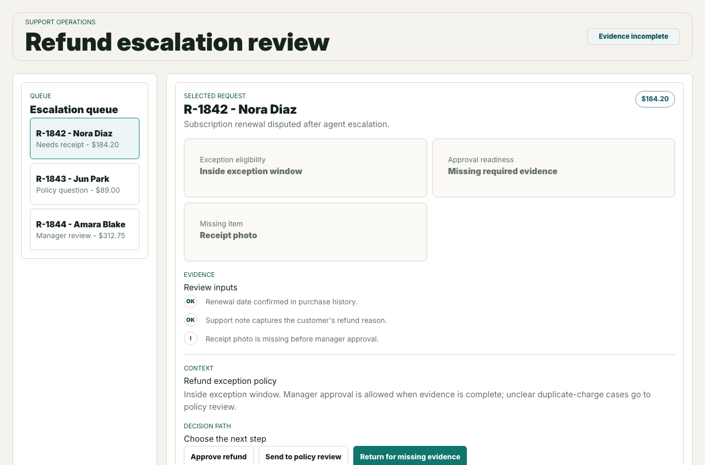Image resolution: width=705 pixels, height=465 pixels.
Task: Click the OK icon beside support note line
Action: 191,320
